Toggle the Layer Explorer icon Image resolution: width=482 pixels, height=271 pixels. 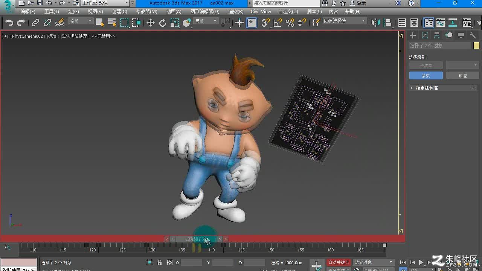pyautogui.click(x=414, y=23)
